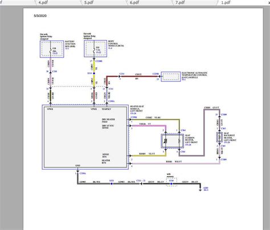The height and width of the screenshot is (230, 270).
Task: Click the C214 connector label on the brown wire
Action: pyautogui.click(x=122, y=73)
